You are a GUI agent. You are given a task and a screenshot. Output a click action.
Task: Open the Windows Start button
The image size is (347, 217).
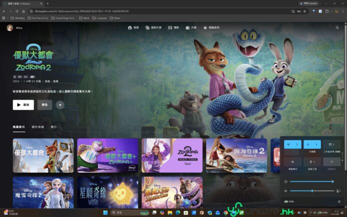(x=105, y=212)
